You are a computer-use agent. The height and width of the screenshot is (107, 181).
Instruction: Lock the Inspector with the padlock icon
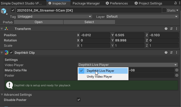(175, 3)
